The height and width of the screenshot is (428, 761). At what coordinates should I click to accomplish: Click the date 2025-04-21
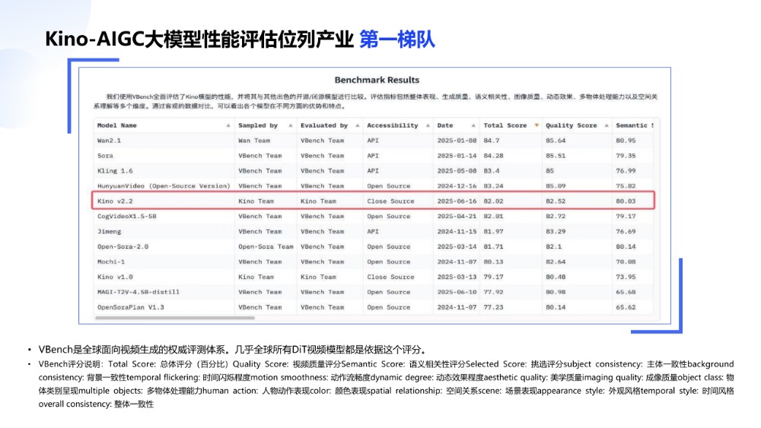pyautogui.click(x=457, y=216)
